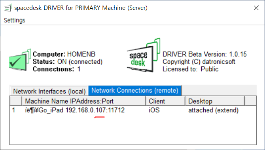Click the Connections: 1 text
Viewport: 265px width, 150px height.
57,69
